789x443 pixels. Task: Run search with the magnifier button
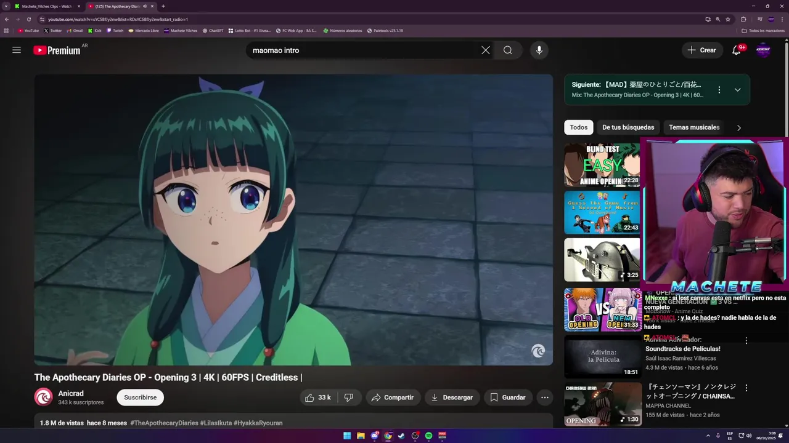(x=508, y=50)
